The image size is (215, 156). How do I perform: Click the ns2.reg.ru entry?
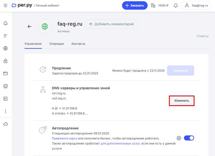(x=59, y=98)
